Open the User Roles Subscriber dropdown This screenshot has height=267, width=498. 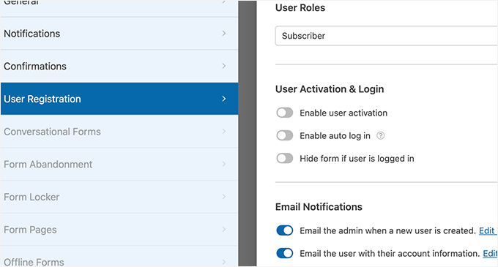coord(386,36)
